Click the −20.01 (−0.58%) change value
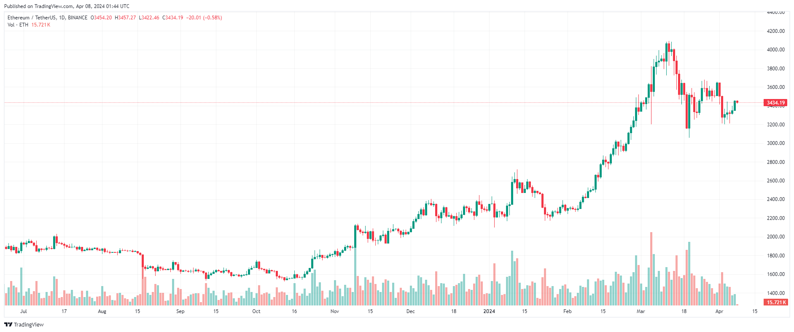The image size is (794, 332). tap(204, 18)
